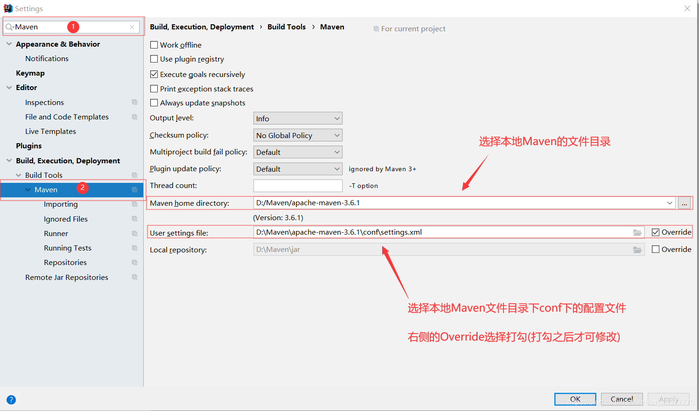Select Keymap in the settings tree
This screenshot has width=699, height=411.
coord(30,73)
